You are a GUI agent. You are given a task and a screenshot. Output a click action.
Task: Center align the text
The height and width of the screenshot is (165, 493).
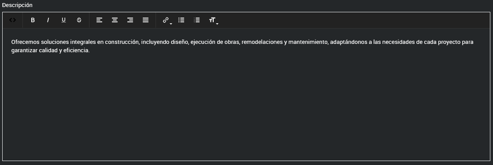115,20
